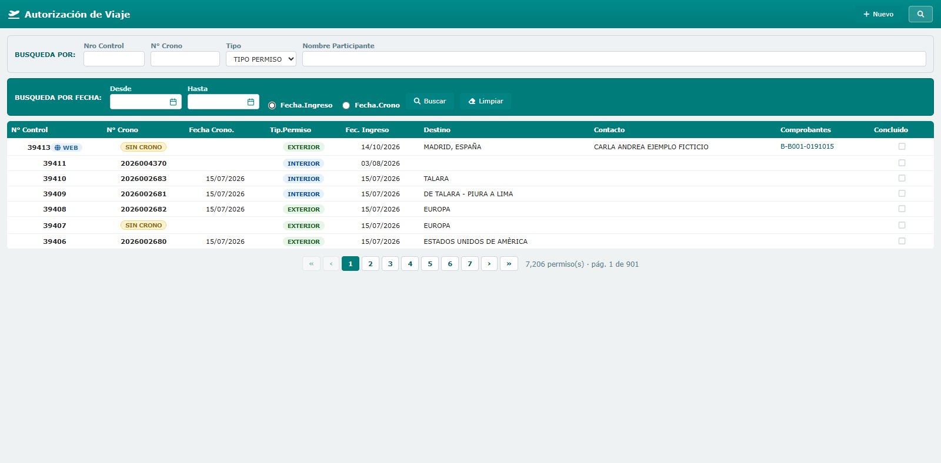Viewport: 941px width, 463px height.
Task: Select the Fecha.Crono radio button
Action: [x=346, y=106]
